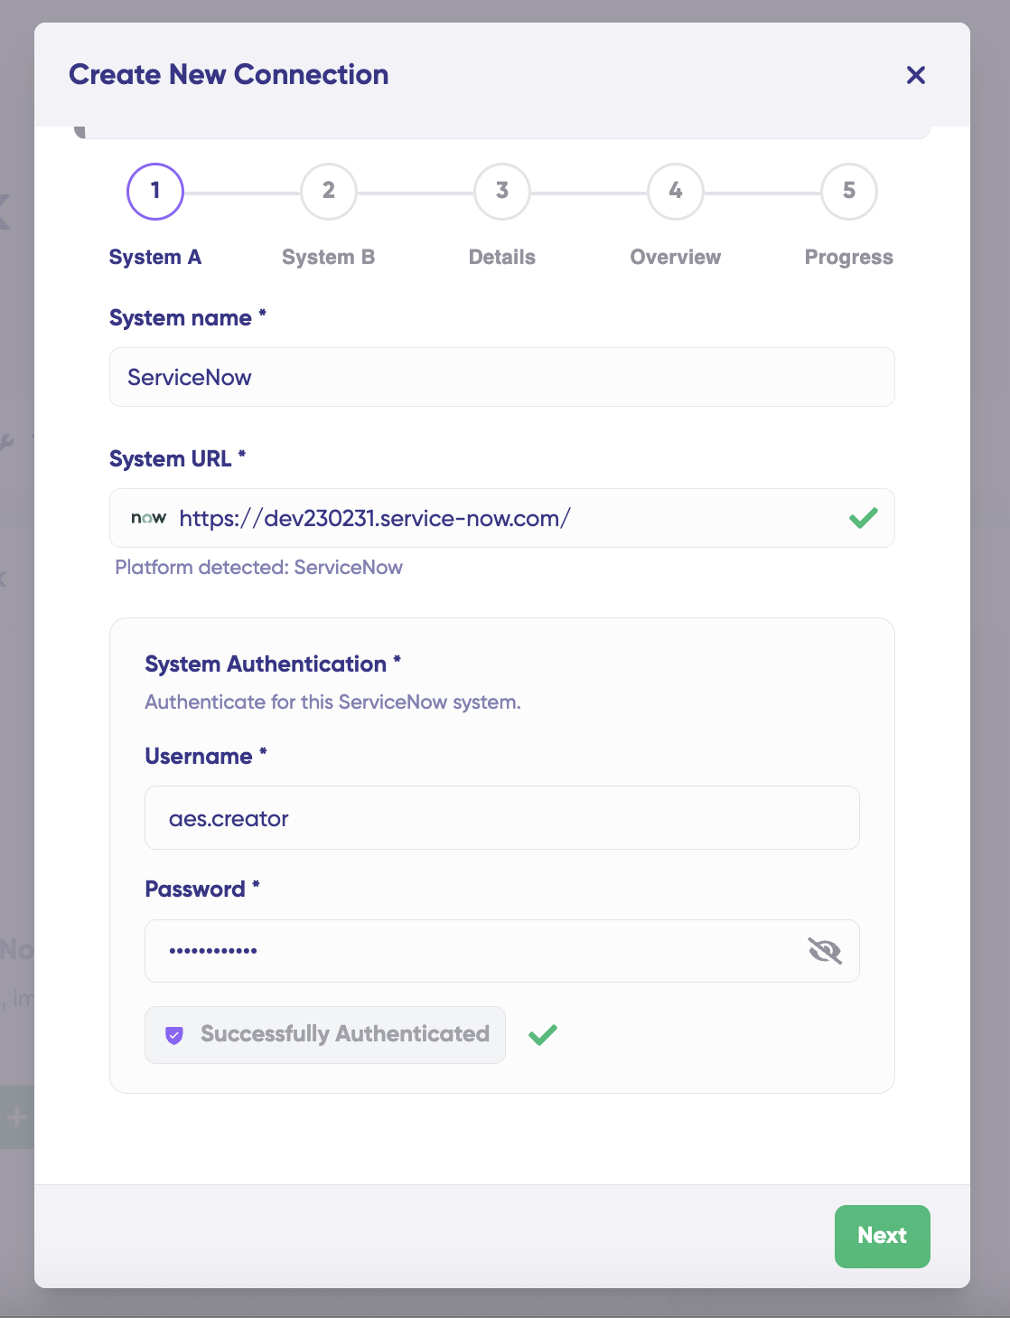
Task: Jump to step 5 circle
Action: [x=849, y=192]
